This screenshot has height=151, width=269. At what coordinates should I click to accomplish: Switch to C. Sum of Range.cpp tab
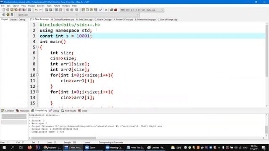coord(167,20)
